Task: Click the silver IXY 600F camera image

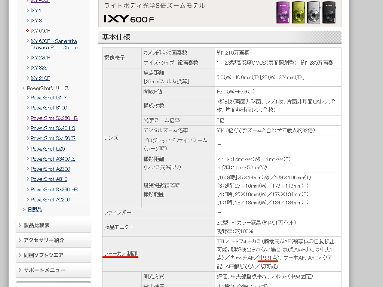Action: (313, 12)
